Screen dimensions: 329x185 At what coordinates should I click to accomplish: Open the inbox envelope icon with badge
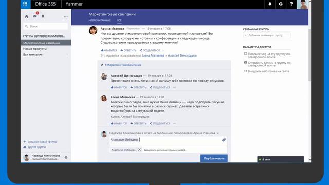35,16
